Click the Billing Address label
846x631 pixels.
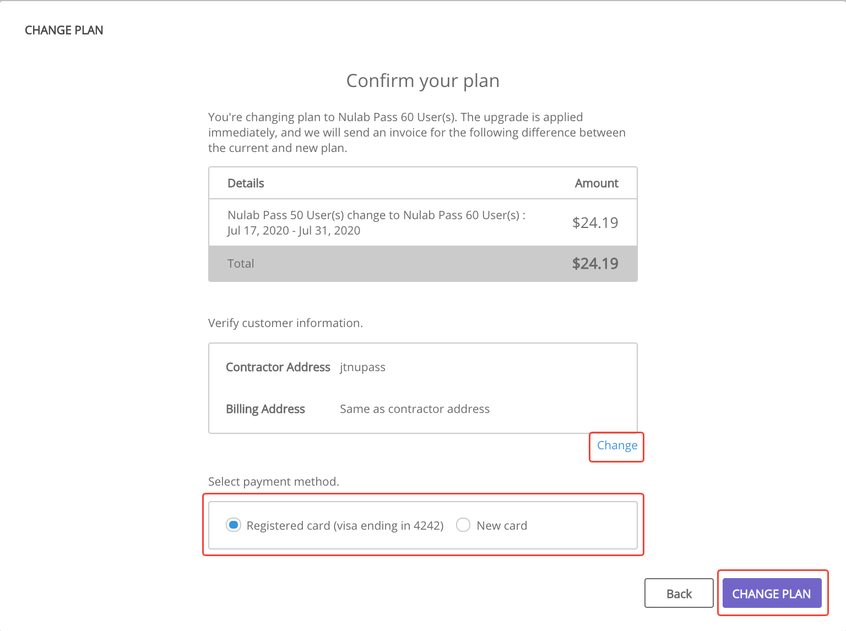(x=265, y=409)
